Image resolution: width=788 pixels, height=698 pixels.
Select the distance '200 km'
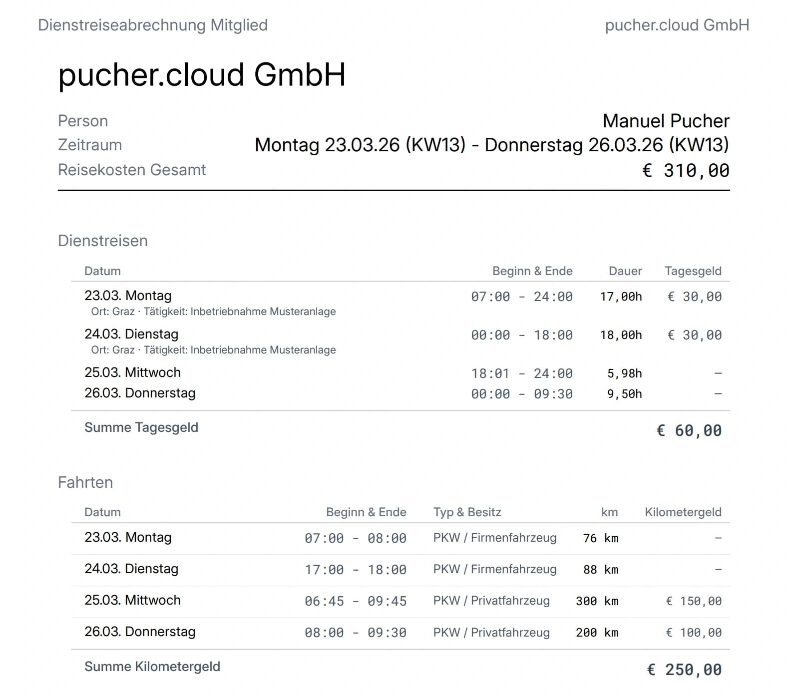click(597, 633)
